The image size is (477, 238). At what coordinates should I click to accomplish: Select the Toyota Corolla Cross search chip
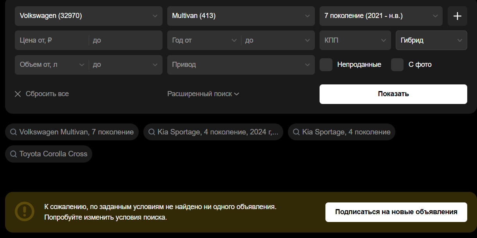(49, 154)
